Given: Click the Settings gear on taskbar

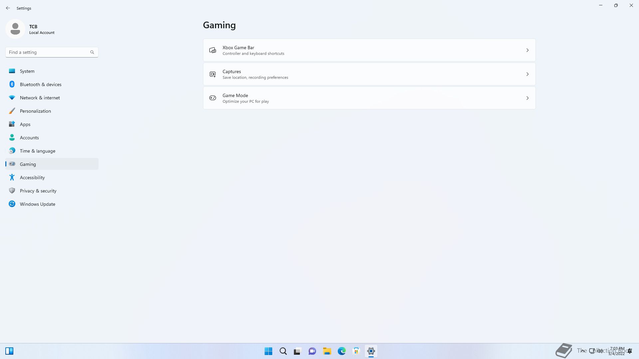Looking at the screenshot, I should [371, 351].
